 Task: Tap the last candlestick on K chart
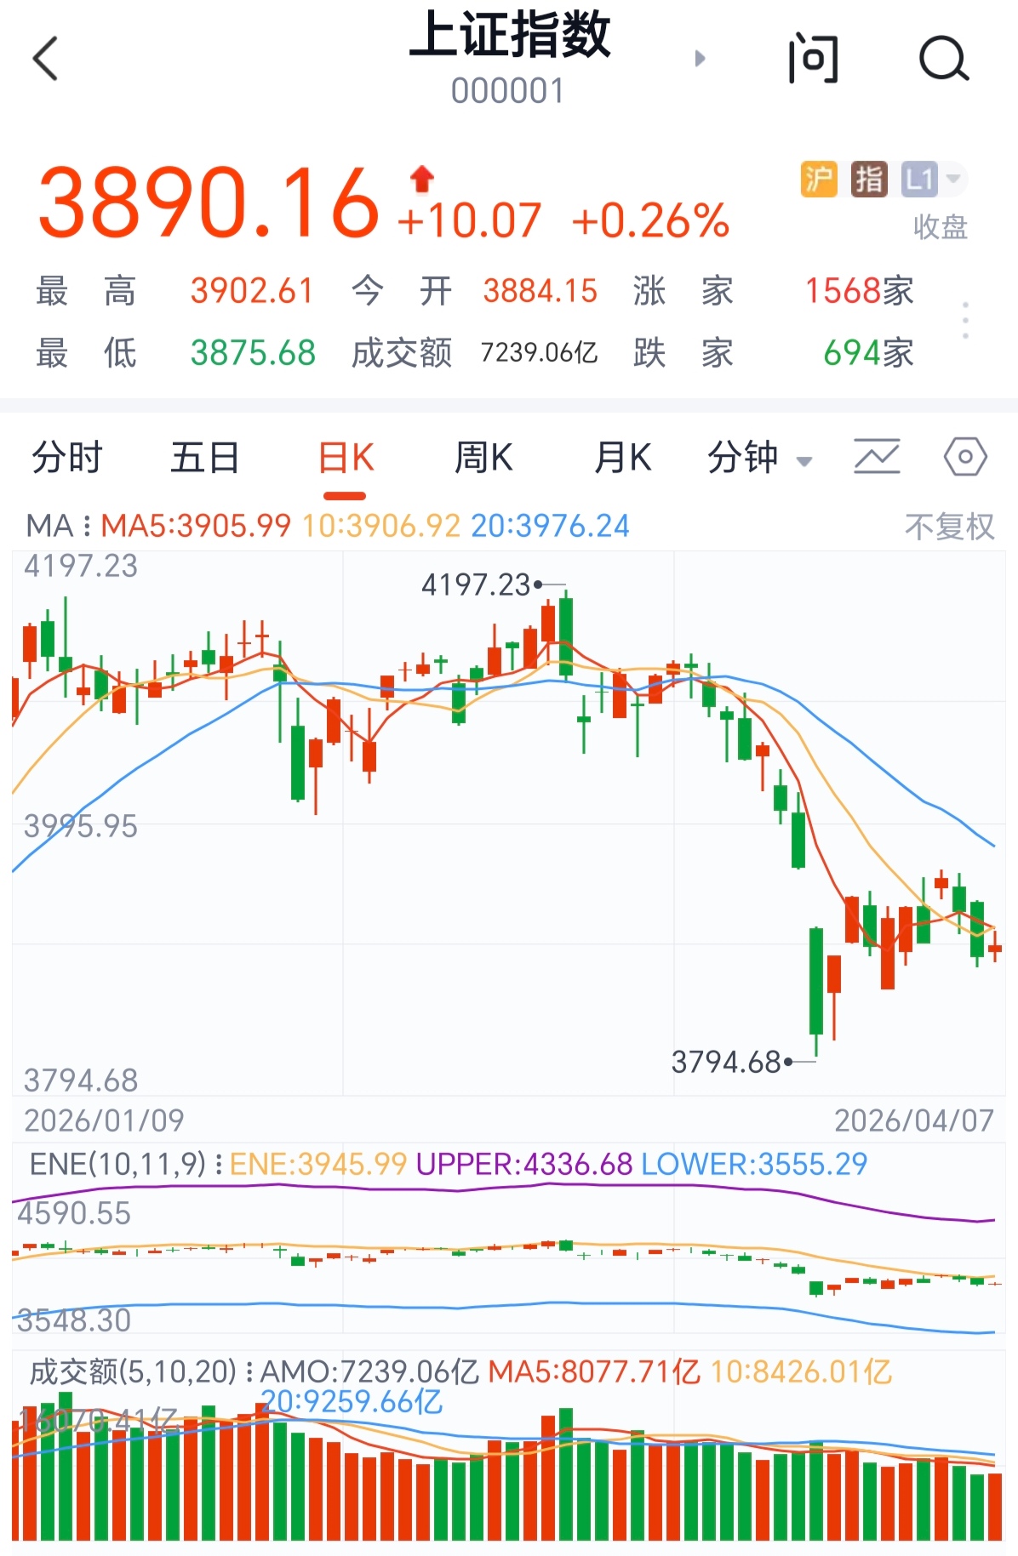(x=995, y=946)
